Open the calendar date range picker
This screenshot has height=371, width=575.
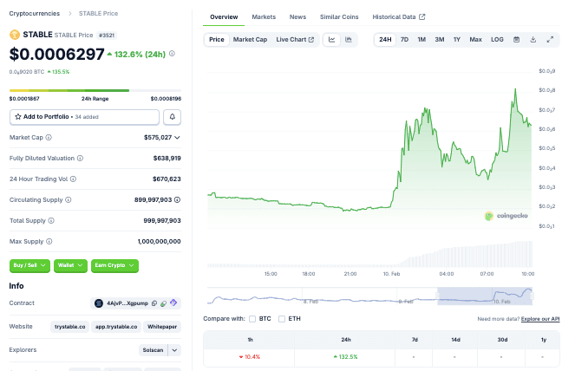(516, 40)
